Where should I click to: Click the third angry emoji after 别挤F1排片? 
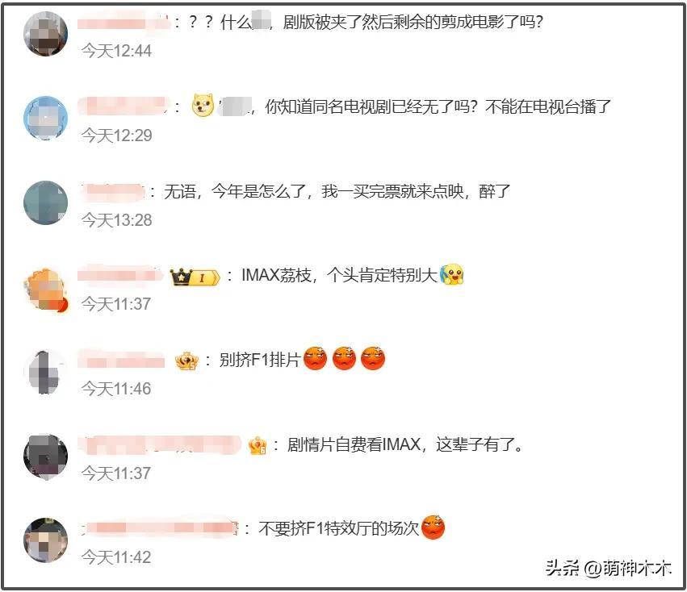373,358
